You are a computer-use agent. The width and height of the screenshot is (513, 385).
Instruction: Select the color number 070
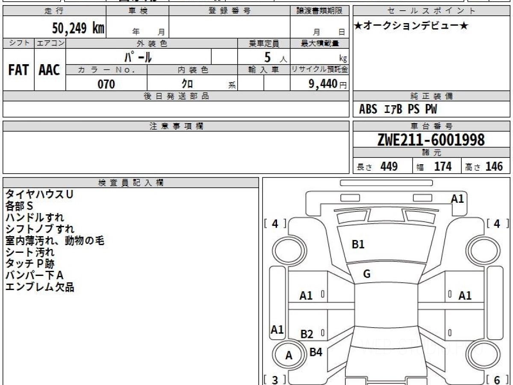[106, 84]
